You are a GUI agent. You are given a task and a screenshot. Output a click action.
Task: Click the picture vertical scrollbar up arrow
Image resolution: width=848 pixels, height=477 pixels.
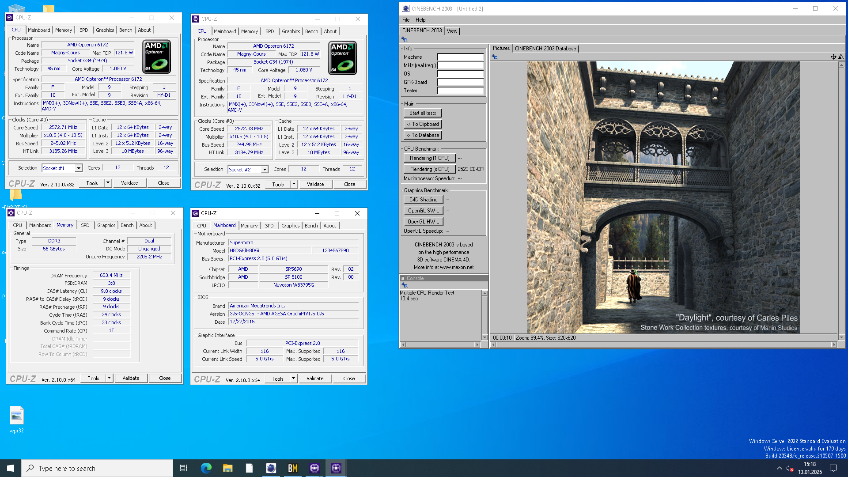[841, 64]
